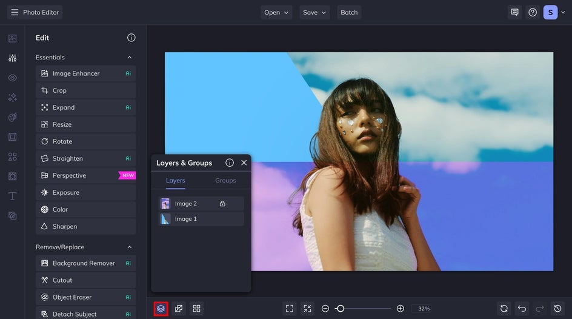The image size is (572, 319).
Task: Select the Layers tab in panel
Action: (176, 180)
